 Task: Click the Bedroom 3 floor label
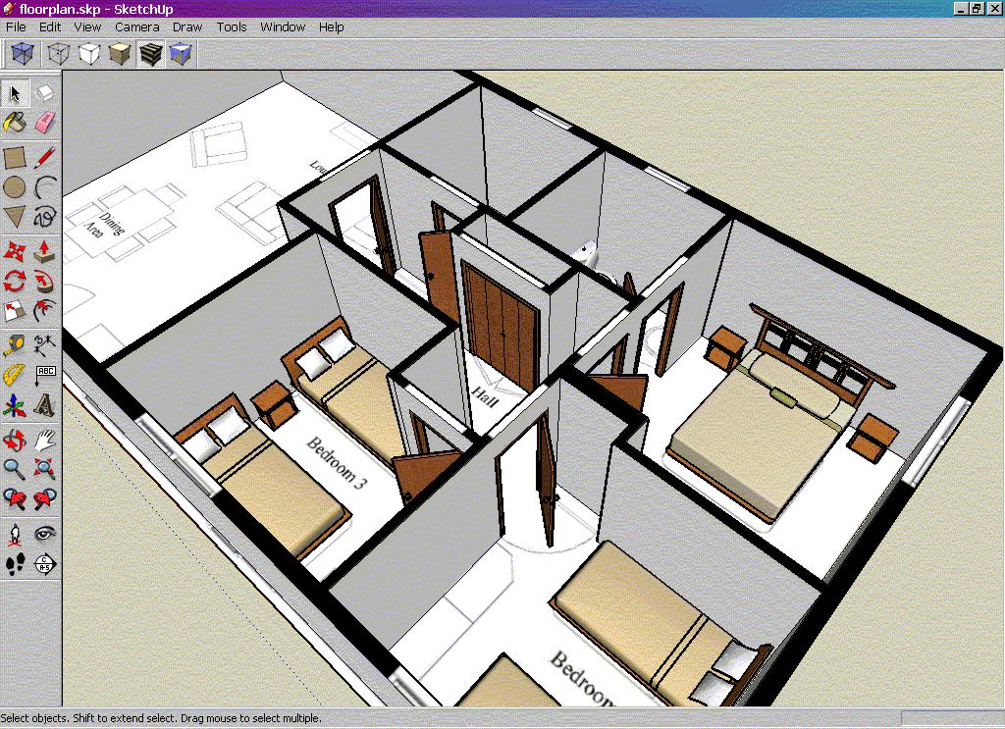337,462
